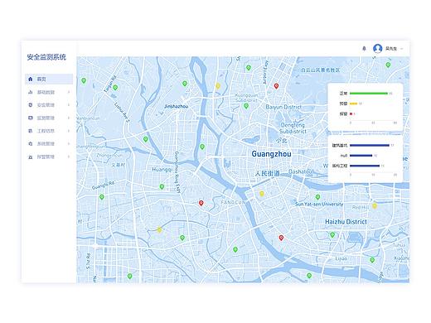Screen dimensions: 431x323
Task: Open the second sidebar menu item label
Action: [x=46, y=92]
